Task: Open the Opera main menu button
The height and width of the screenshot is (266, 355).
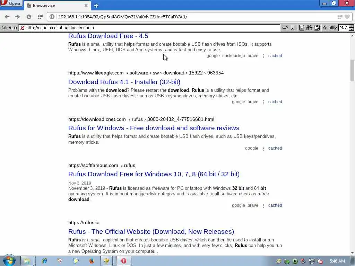Action: tap(11, 3)
